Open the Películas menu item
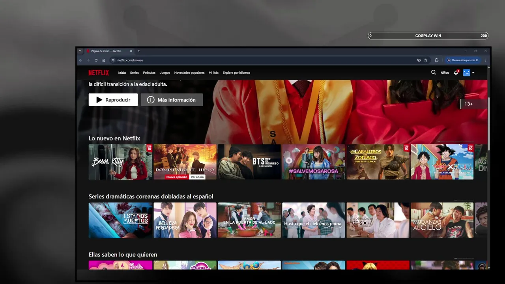The image size is (505, 284). pos(149,73)
